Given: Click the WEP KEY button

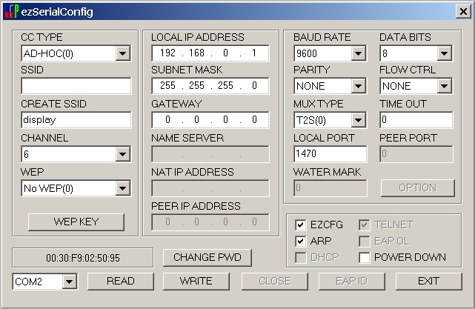Looking at the screenshot, I should (76, 222).
